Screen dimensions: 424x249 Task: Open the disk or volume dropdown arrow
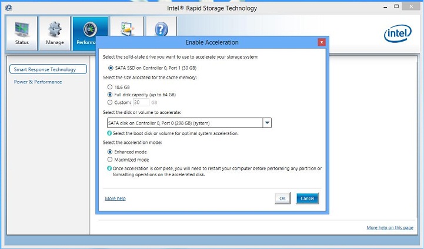267,123
